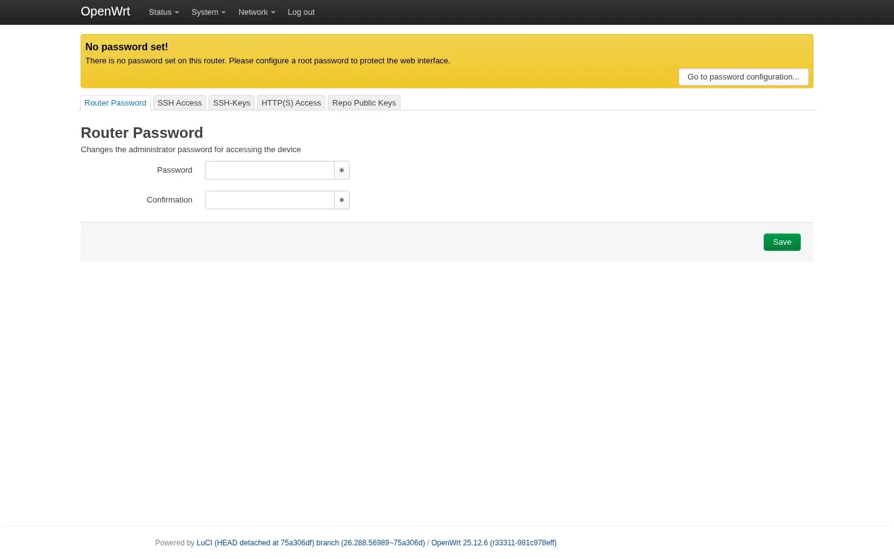Screen dimensions: 894x559
Task: Open the OpenWrt 25.12.6 footer link
Action: click(494, 543)
